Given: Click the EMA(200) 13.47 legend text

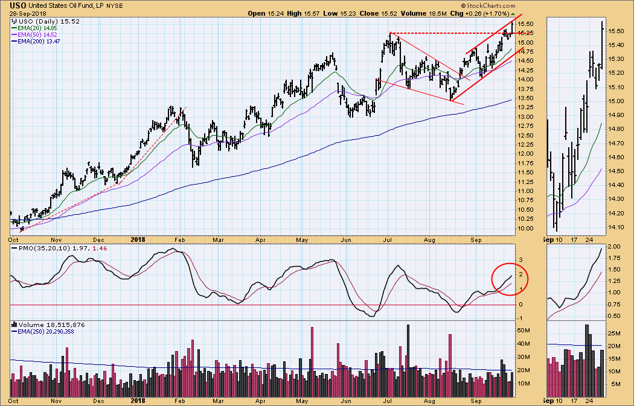Looking at the screenshot, I should pyautogui.click(x=39, y=41).
